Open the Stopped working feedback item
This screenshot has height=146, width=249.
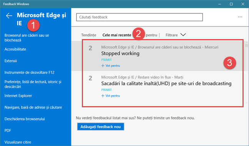tap(120, 53)
